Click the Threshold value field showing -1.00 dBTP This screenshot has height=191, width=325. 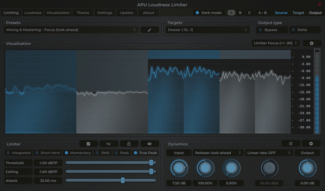coord(48,163)
